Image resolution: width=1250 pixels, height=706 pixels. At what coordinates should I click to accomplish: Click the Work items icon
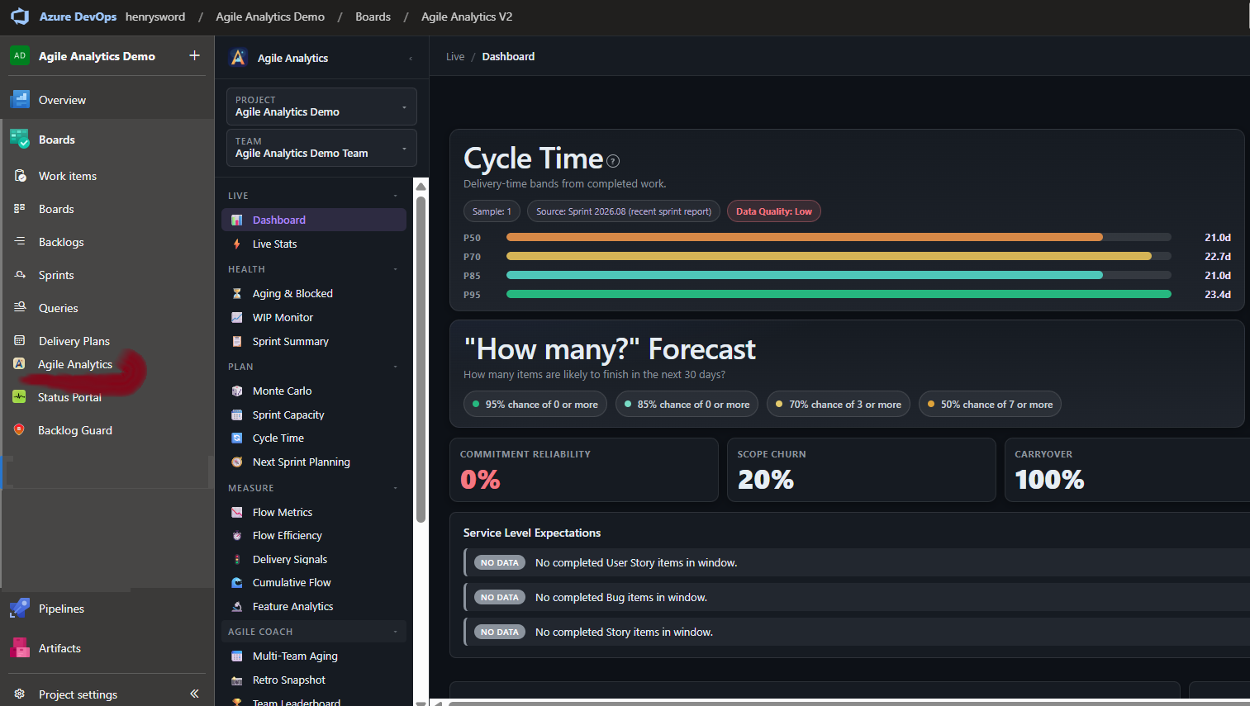tap(20, 176)
